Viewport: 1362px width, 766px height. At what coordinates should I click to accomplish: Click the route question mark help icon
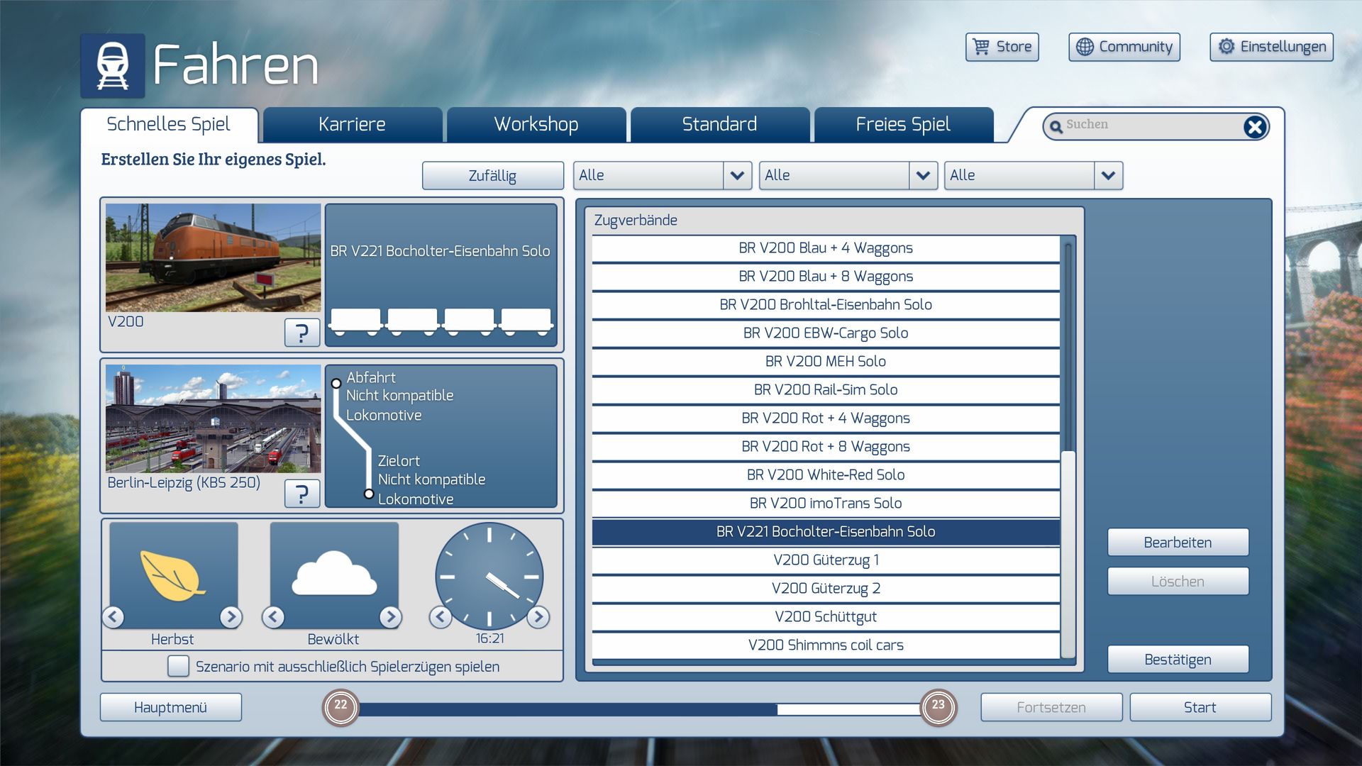[x=302, y=493]
